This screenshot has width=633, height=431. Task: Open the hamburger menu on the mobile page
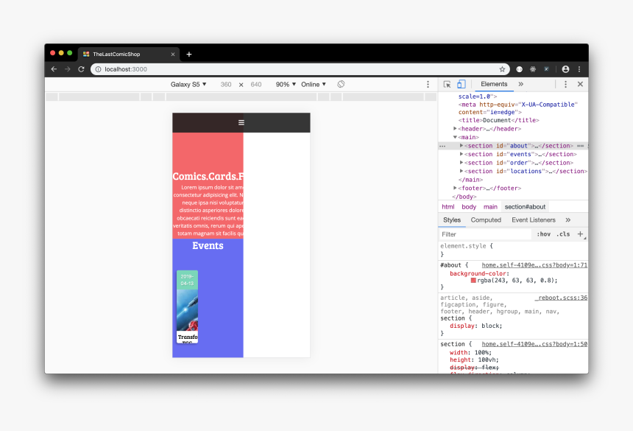tap(241, 122)
